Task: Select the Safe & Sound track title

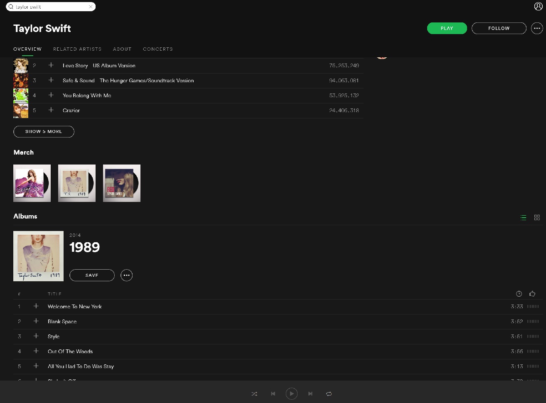Action: [128, 81]
